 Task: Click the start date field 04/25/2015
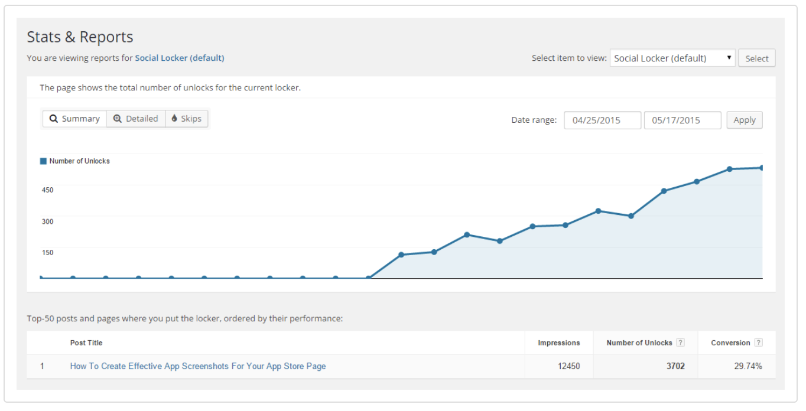pyautogui.click(x=602, y=120)
